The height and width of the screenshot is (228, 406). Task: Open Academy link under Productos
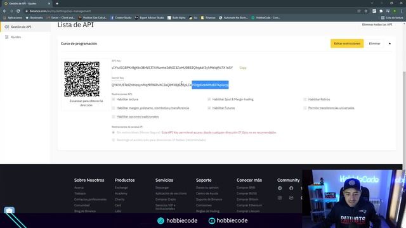pyautogui.click(x=121, y=194)
